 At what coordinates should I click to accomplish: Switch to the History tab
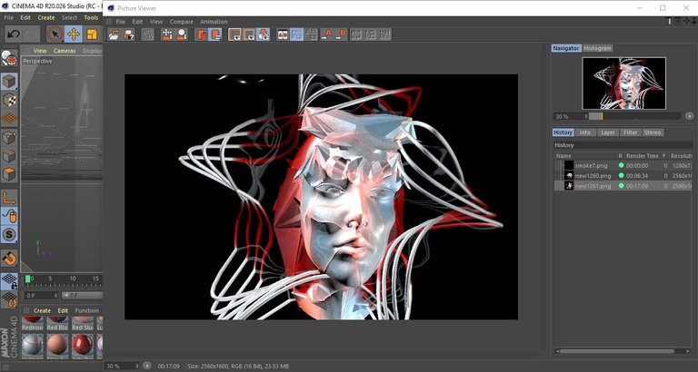click(x=563, y=132)
